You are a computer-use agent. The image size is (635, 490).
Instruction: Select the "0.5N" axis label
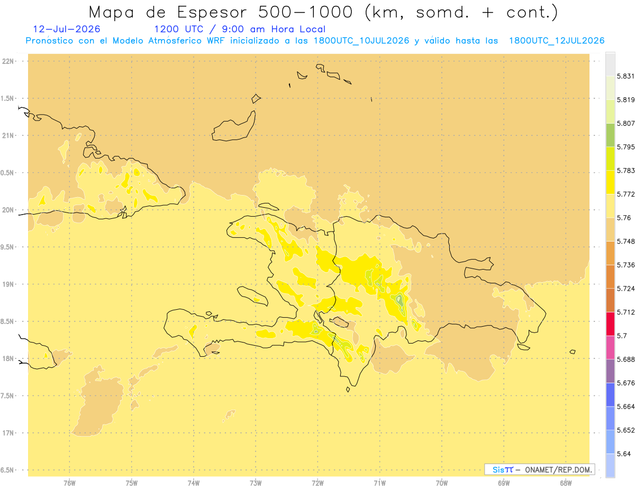(x=7, y=173)
